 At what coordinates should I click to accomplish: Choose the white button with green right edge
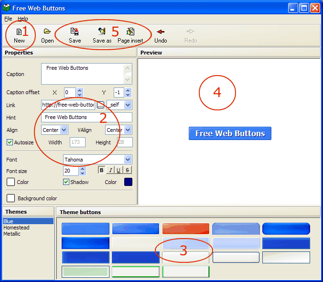pos(186,271)
